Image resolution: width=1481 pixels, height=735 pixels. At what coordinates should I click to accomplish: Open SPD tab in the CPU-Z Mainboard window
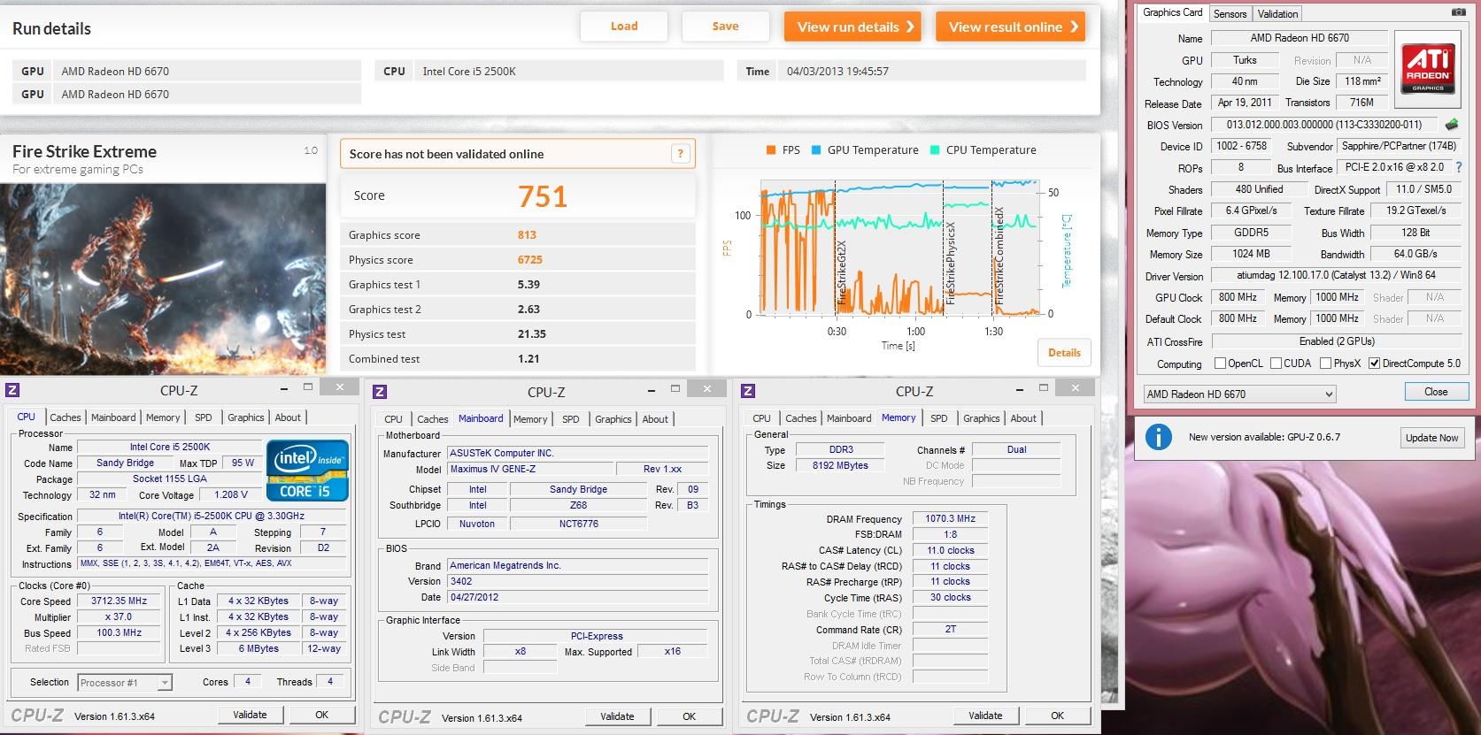[571, 419]
